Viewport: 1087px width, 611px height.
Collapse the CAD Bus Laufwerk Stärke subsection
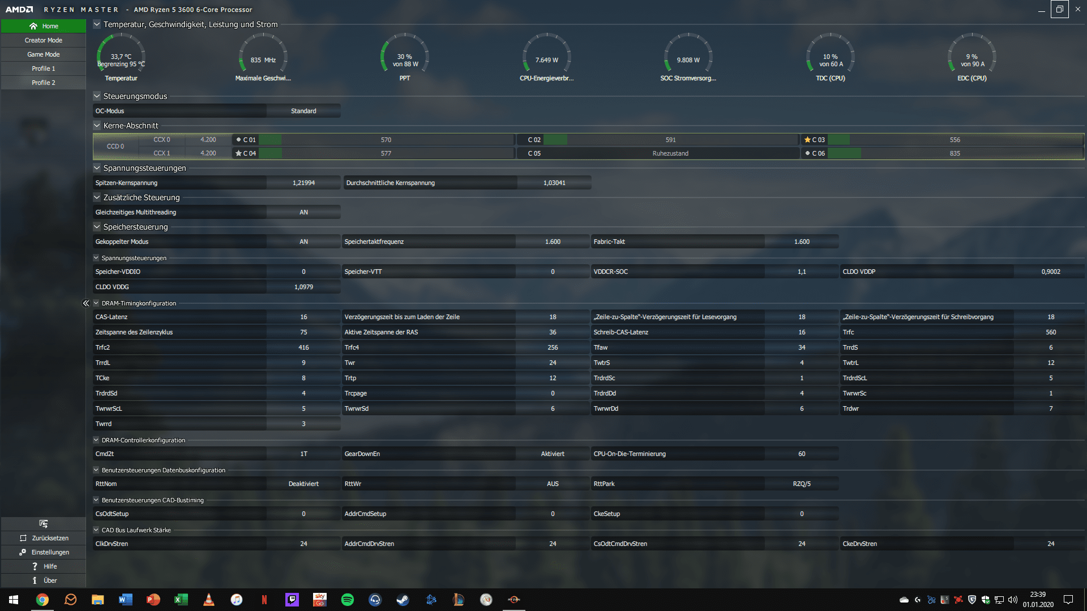pyautogui.click(x=96, y=530)
